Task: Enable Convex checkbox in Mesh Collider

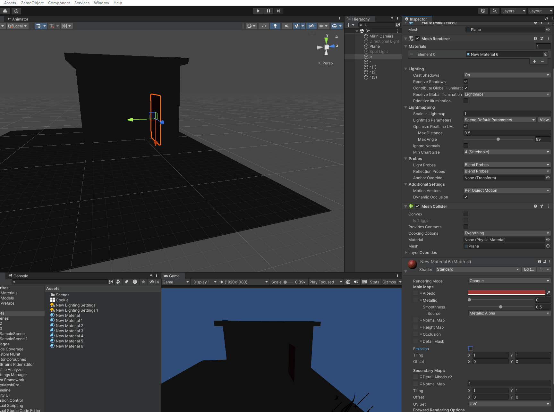Action: [466, 214]
